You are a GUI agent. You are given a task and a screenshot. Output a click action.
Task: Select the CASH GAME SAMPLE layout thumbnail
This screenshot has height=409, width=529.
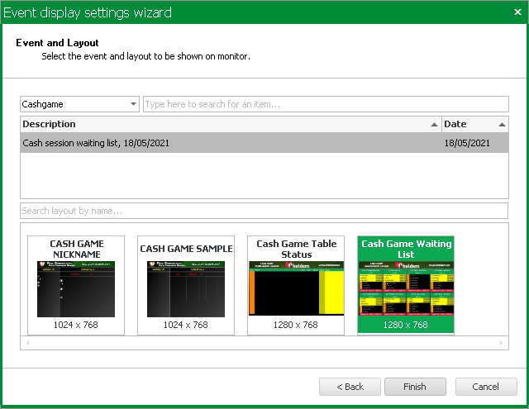point(186,285)
